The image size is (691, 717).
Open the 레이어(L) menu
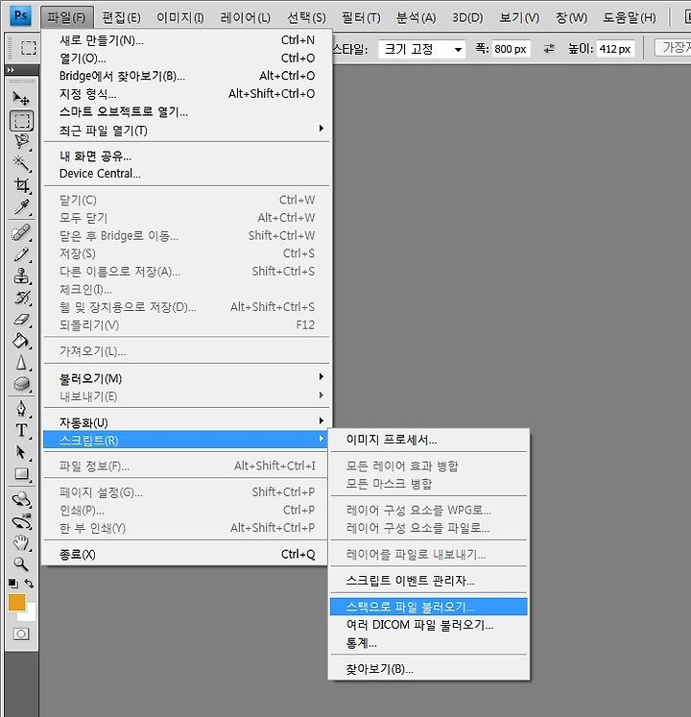pyautogui.click(x=246, y=18)
